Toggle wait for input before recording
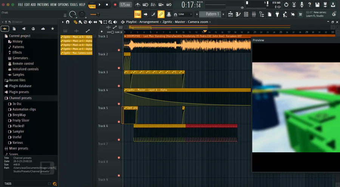 tap(145, 5)
